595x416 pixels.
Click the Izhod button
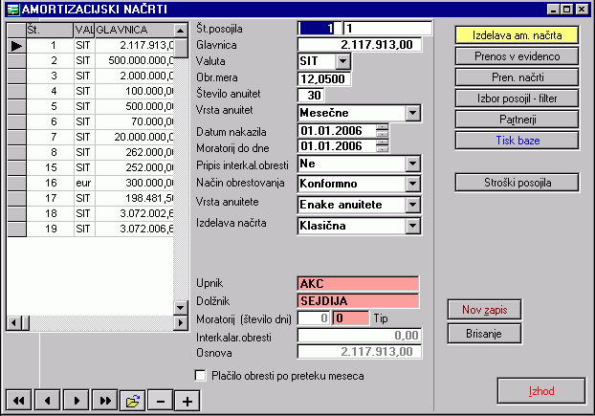(x=540, y=391)
